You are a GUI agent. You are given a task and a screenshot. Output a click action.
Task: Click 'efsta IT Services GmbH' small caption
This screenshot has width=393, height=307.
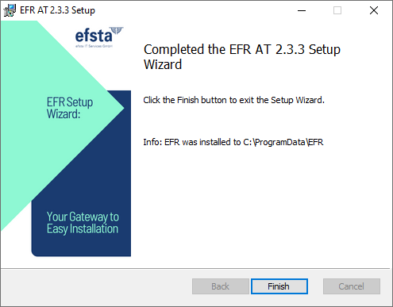[x=94, y=46]
